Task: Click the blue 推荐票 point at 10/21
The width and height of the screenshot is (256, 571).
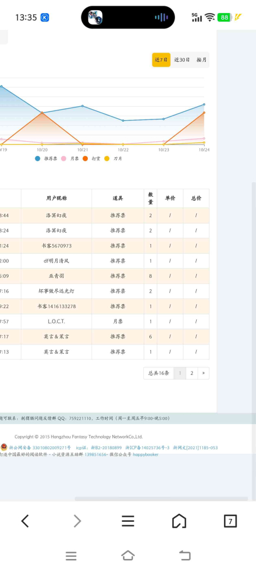Action: tap(83, 106)
